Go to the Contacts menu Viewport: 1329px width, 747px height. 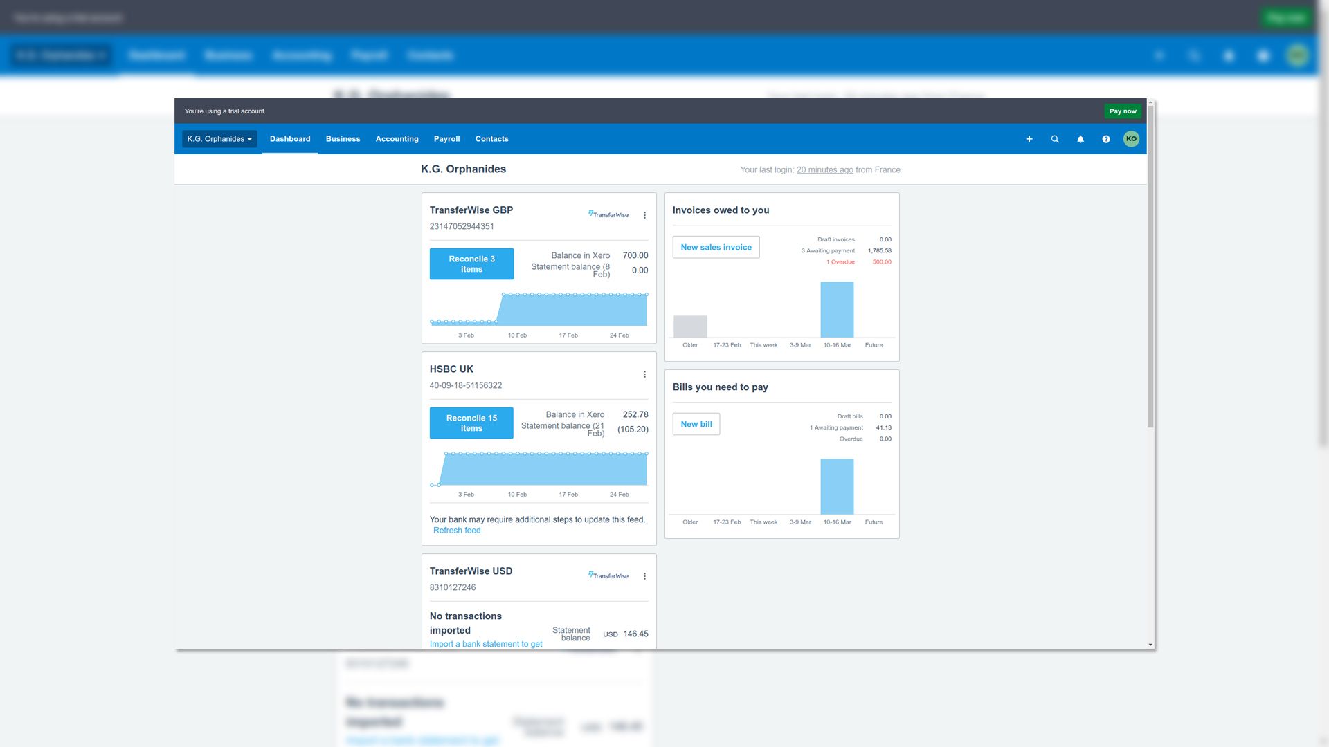pyautogui.click(x=491, y=139)
